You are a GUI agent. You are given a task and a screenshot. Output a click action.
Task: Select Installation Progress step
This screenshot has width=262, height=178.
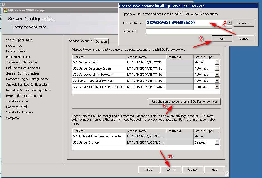tap(20, 112)
